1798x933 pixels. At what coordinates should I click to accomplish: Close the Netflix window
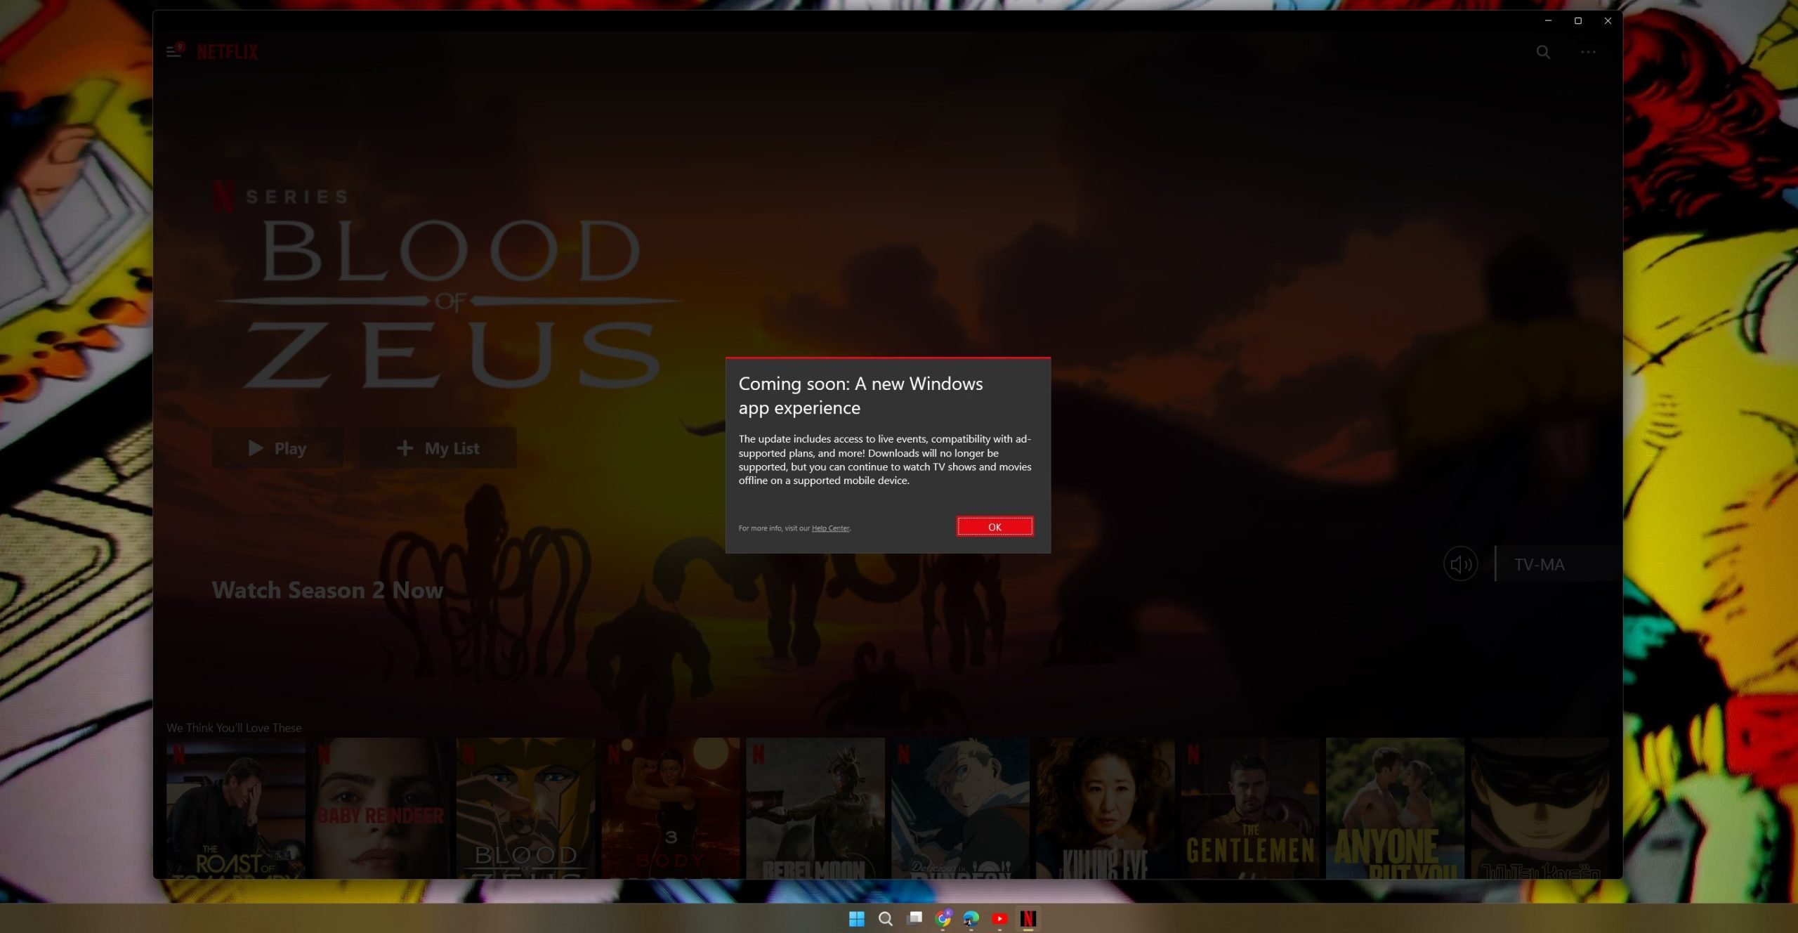[x=1608, y=21]
